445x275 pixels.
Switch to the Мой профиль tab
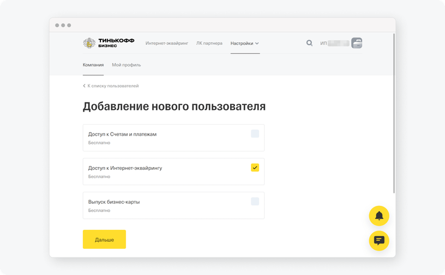pyautogui.click(x=127, y=65)
